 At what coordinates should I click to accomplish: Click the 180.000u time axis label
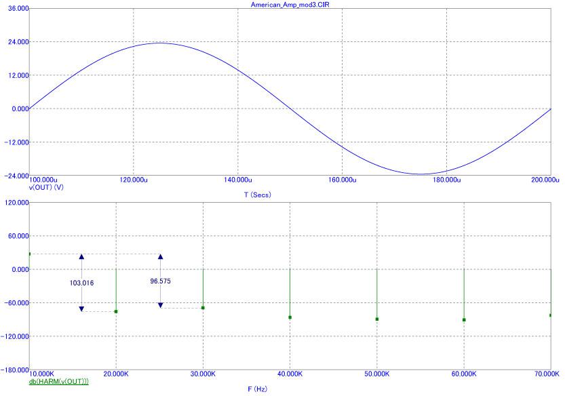447,180
